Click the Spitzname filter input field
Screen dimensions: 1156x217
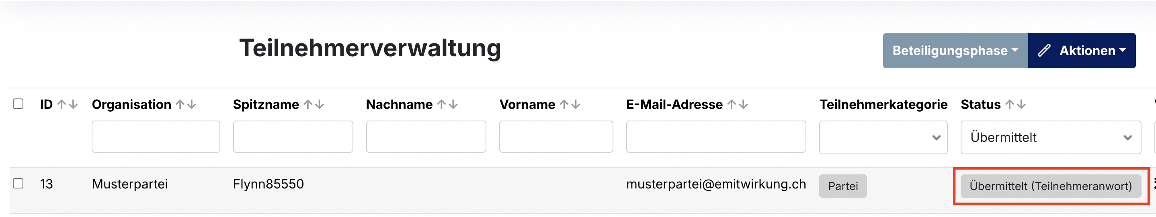point(293,137)
